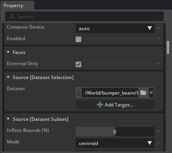
Task: Click the External Only reset indicator square
Action: (158, 64)
